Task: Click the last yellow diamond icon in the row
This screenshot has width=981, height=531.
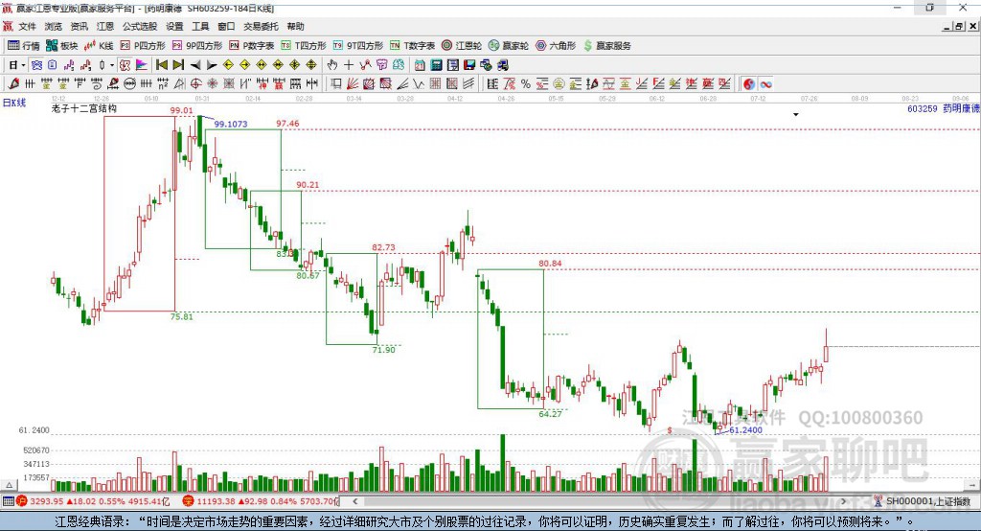Action: (311, 65)
